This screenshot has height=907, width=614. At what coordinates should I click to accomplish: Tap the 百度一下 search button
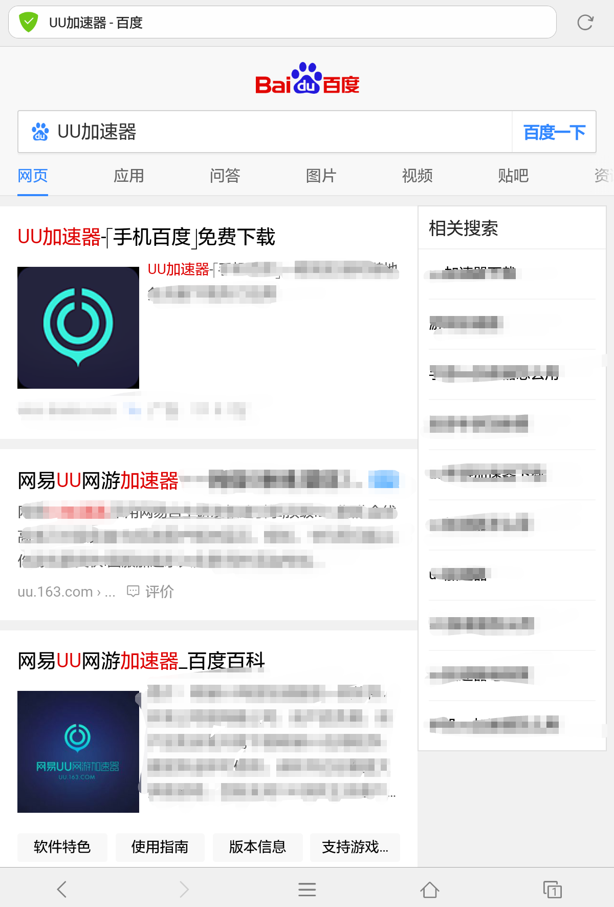554,132
